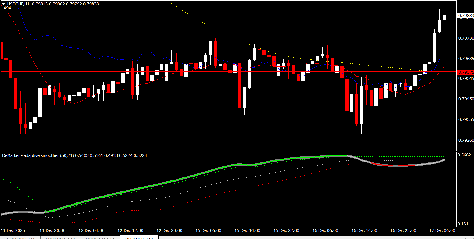The height and width of the screenshot is (239, 474).
Task: Select the red horizontal line on chart
Action: tap(213, 72)
